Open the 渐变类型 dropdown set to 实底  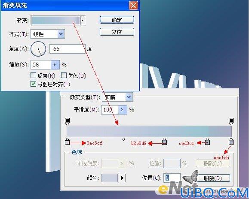pos(117,97)
